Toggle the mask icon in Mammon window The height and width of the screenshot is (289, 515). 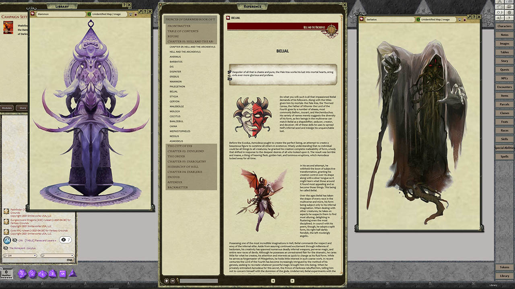coord(131,14)
